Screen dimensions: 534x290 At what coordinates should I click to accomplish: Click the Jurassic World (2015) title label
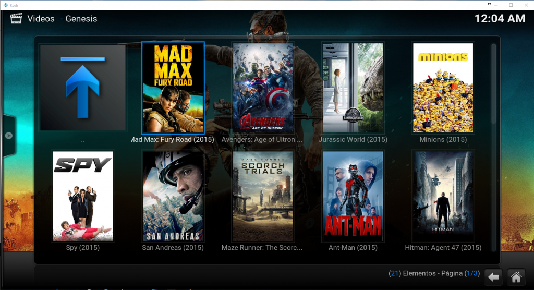coord(353,140)
